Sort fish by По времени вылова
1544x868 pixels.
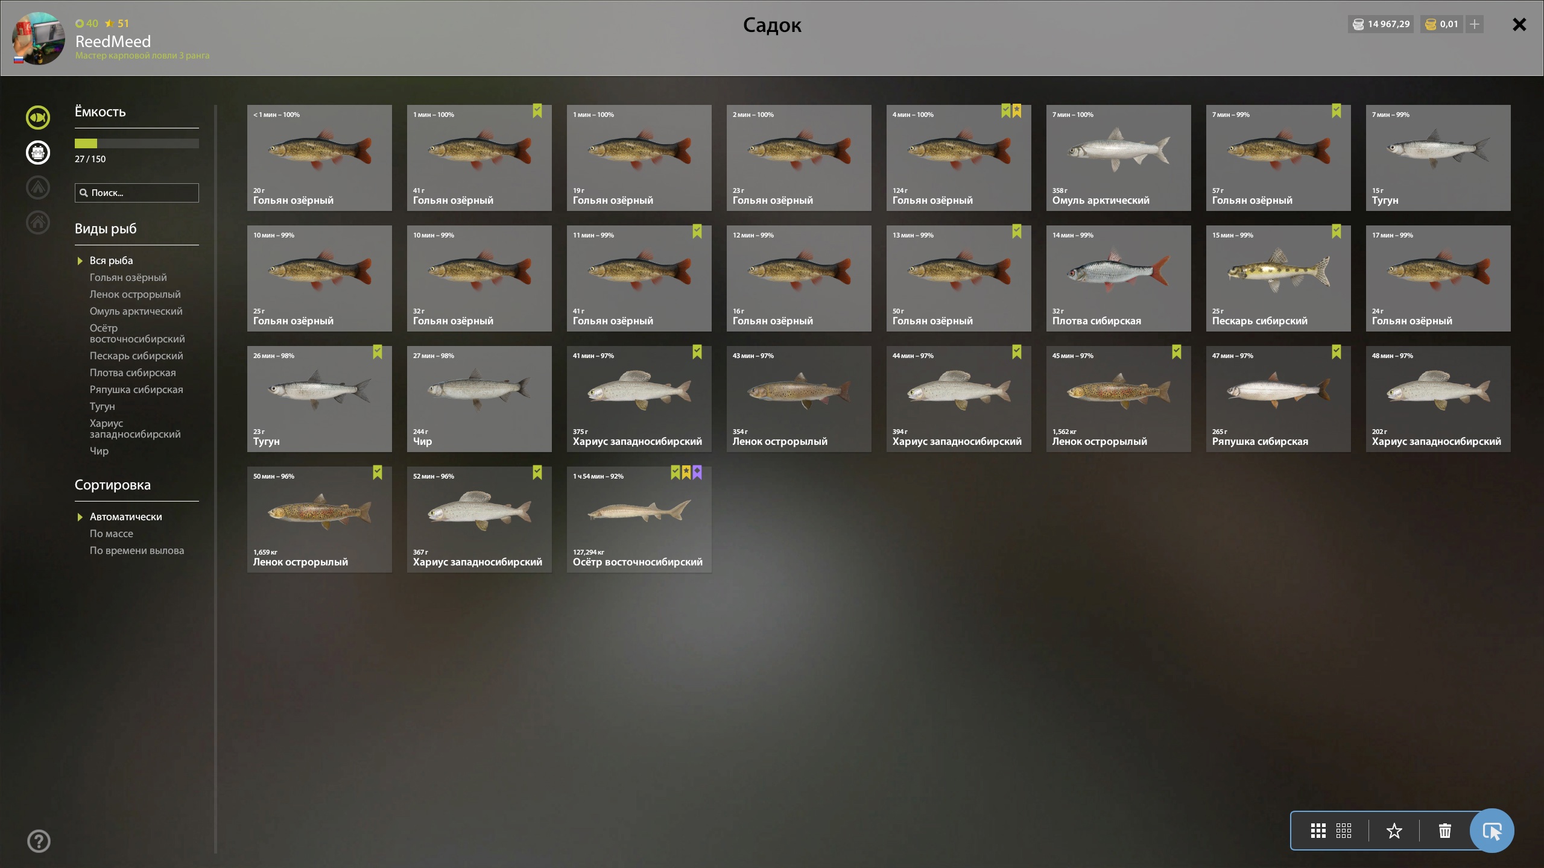pos(137,550)
